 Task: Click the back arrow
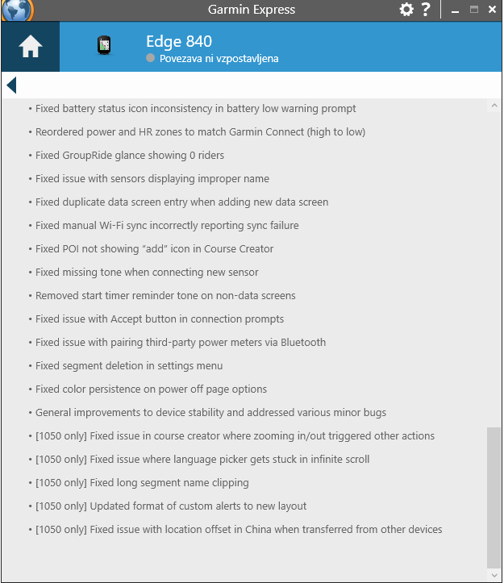click(x=10, y=85)
